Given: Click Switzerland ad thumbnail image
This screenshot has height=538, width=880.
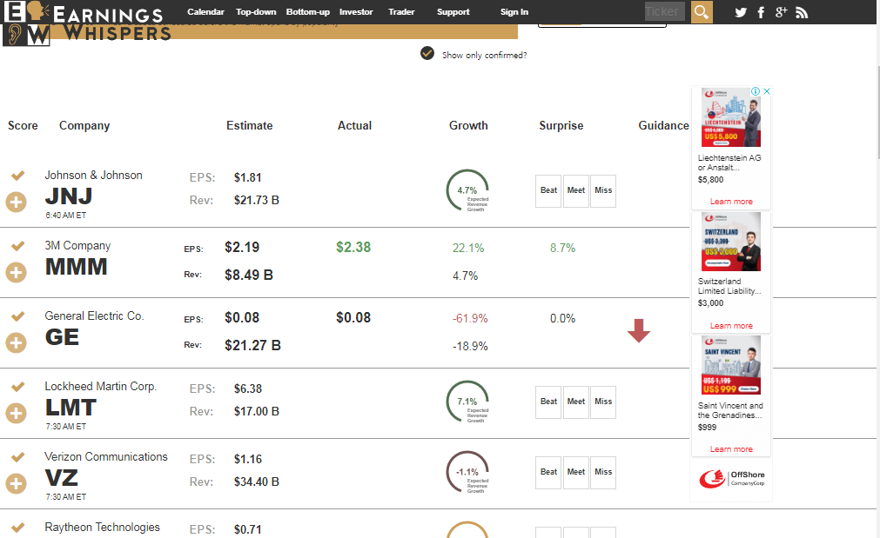Looking at the screenshot, I should pyautogui.click(x=731, y=242).
